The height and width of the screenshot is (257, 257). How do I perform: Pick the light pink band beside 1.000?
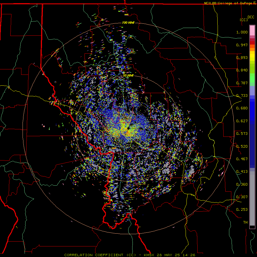pyautogui.click(x=252, y=31)
